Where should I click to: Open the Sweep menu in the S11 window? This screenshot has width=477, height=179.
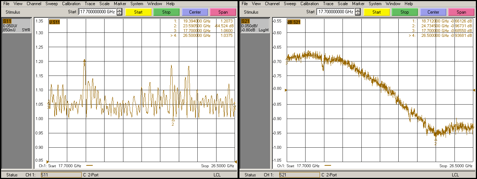(52, 4)
